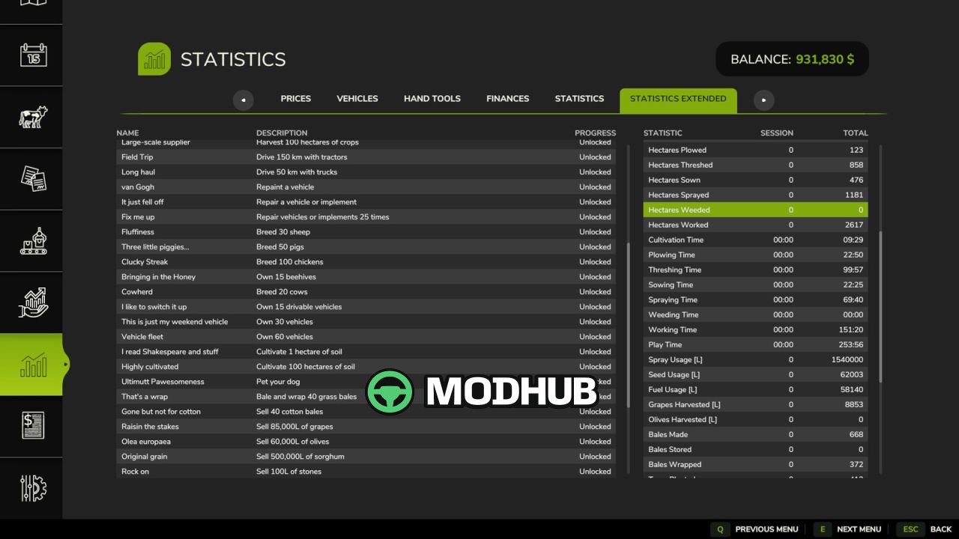959x539 pixels.
Task: Click the achievements list scrollbar
Action: pyautogui.click(x=629, y=324)
